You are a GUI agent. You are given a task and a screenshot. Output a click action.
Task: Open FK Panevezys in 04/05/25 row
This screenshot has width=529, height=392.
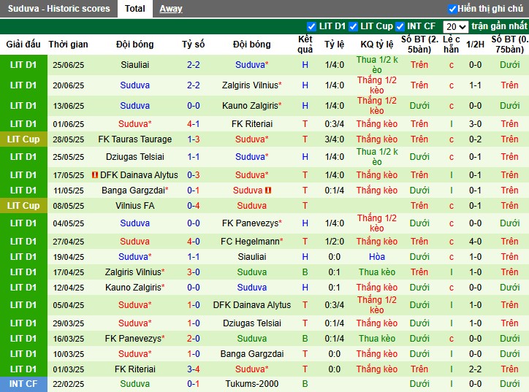coord(251,223)
